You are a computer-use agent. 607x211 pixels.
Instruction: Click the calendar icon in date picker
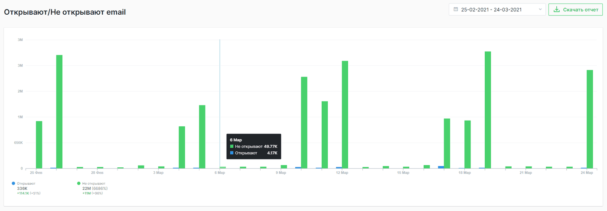tap(456, 9)
